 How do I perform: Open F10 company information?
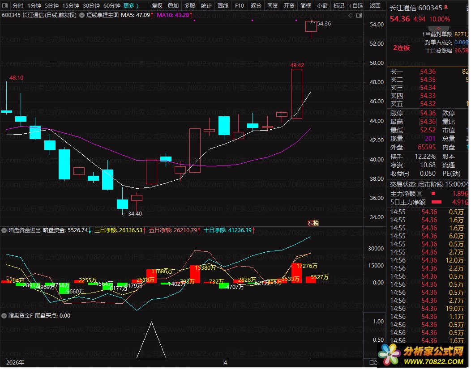point(240,5)
